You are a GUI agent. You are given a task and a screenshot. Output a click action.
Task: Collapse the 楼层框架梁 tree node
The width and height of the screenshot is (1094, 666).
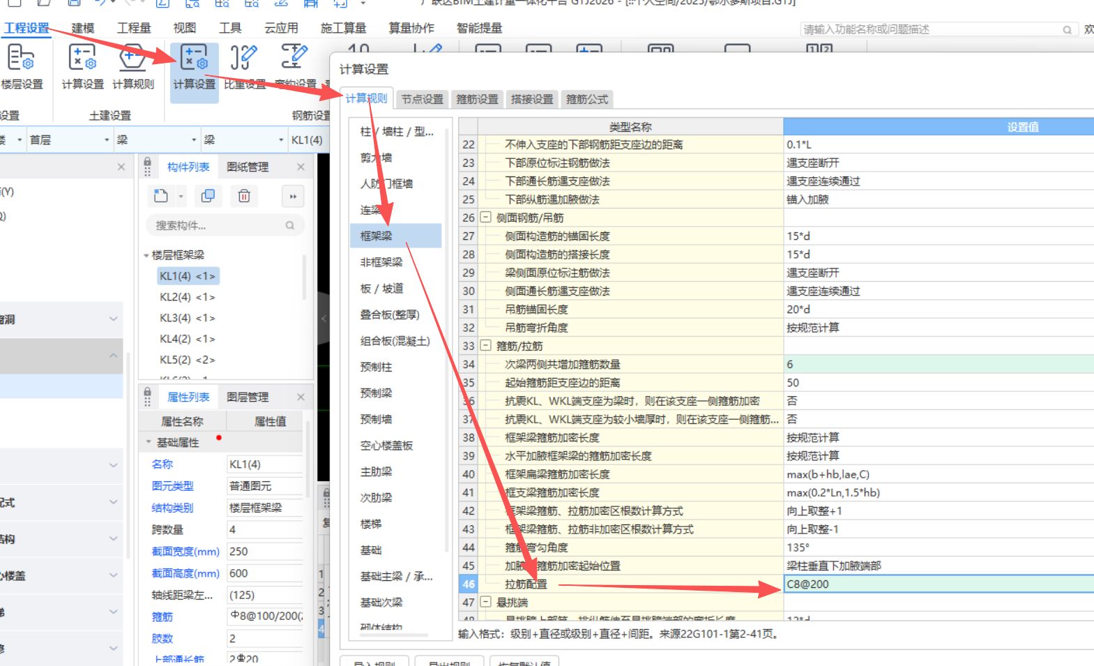[x=146, y=255]
